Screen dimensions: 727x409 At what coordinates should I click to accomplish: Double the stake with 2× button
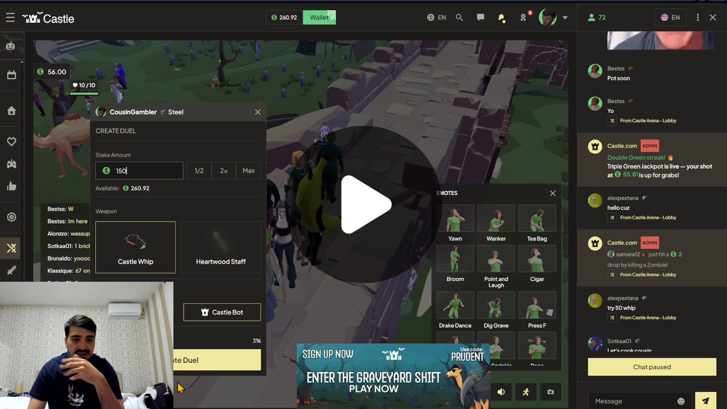tap(224, 171)
